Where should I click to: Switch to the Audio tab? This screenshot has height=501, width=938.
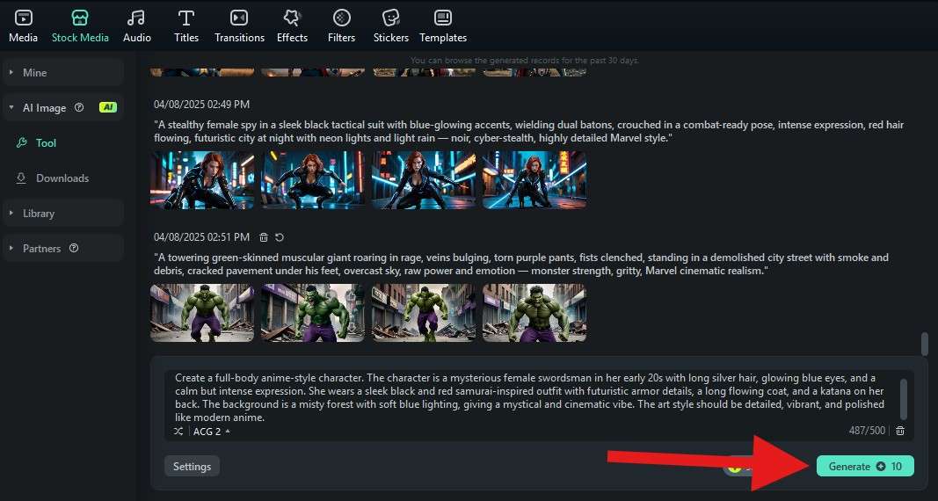(x=137, y=26)
